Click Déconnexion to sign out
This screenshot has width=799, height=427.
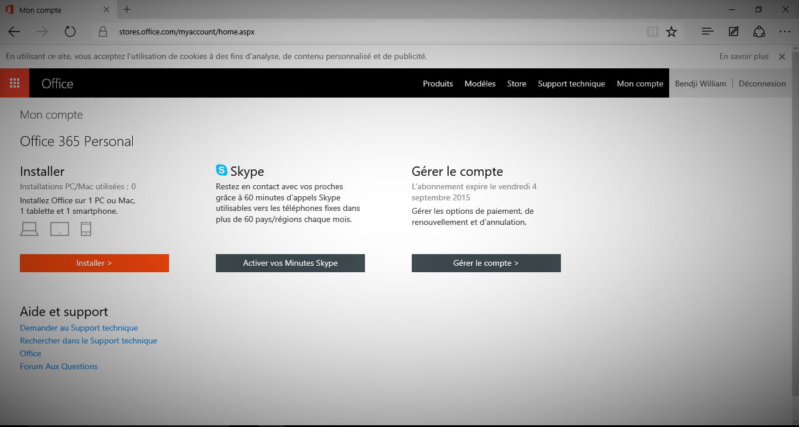[762, 84]
